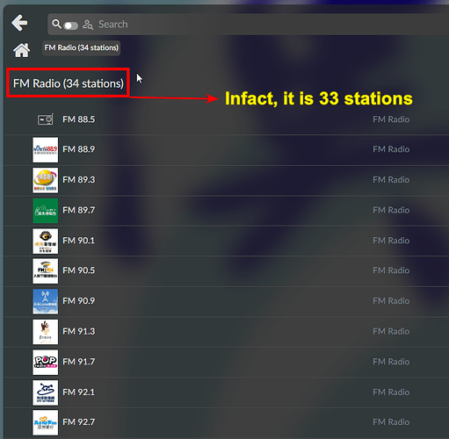Open station FM 92.1
This screenshot has width=449, height=439.
tap(79, 392)
